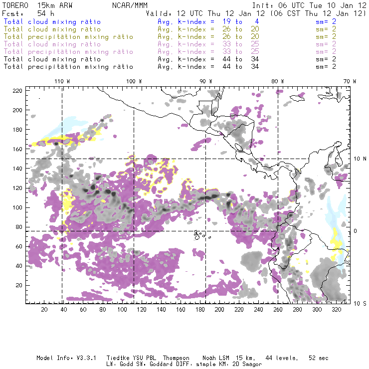Click the "80 W" longitude label
This screenshot has height=369, width=369.
tap(278, 81)
